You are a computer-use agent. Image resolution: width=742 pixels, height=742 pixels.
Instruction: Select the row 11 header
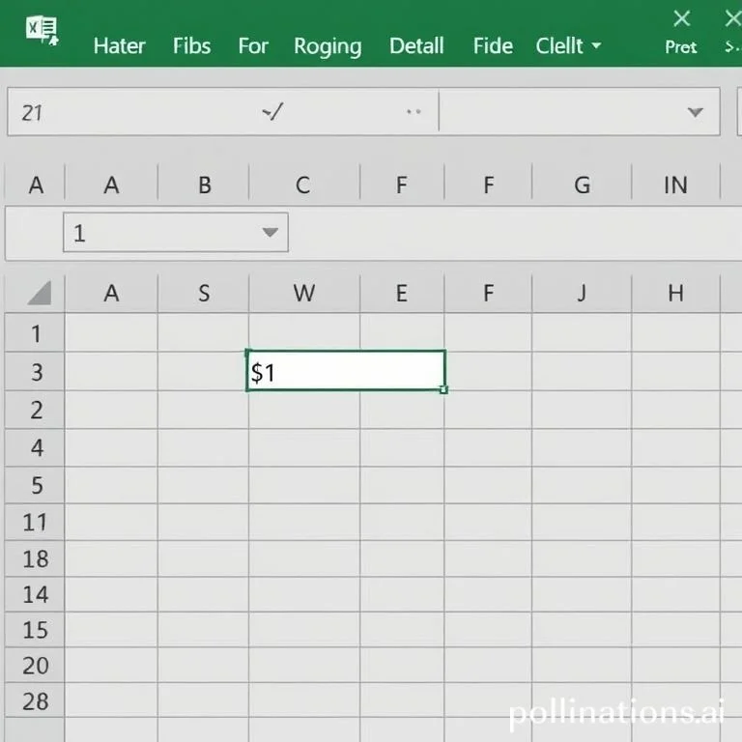pyautogui.click(x=36, y=523)
